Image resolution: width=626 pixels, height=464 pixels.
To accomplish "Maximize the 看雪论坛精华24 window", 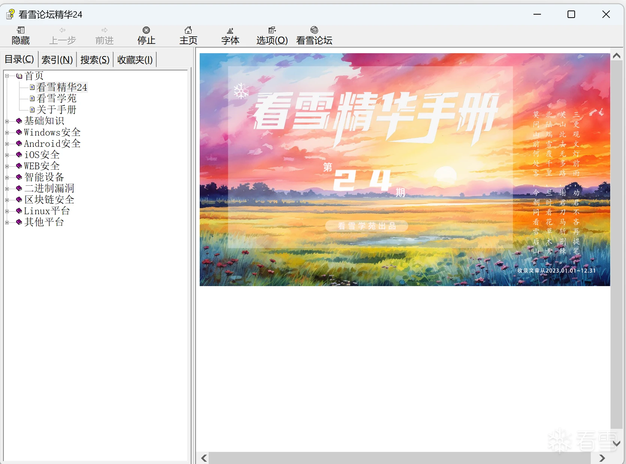I will pyautogui.click(x=571, y=14).
